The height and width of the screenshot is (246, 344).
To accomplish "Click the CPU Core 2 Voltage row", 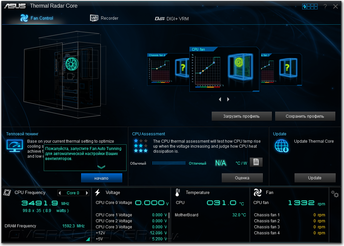I will [131, 221].
